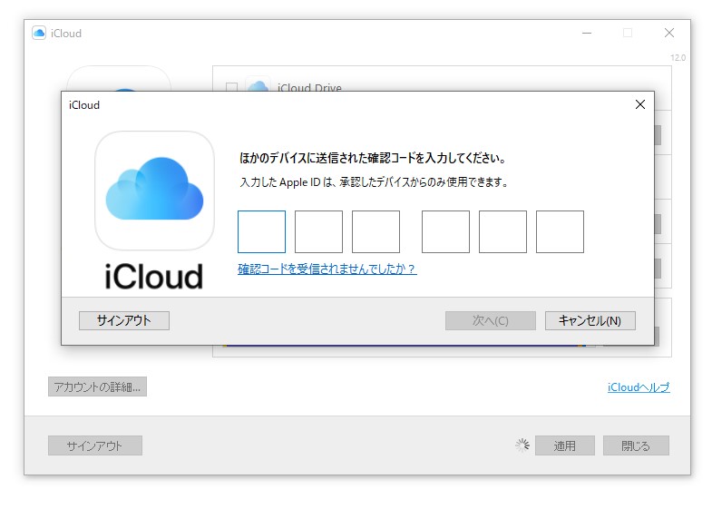
Task: Open the iCloudヘルプ link
Action: pos(639,387)
